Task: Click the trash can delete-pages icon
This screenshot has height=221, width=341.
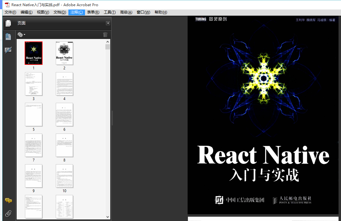Action: tap(105, 35)
